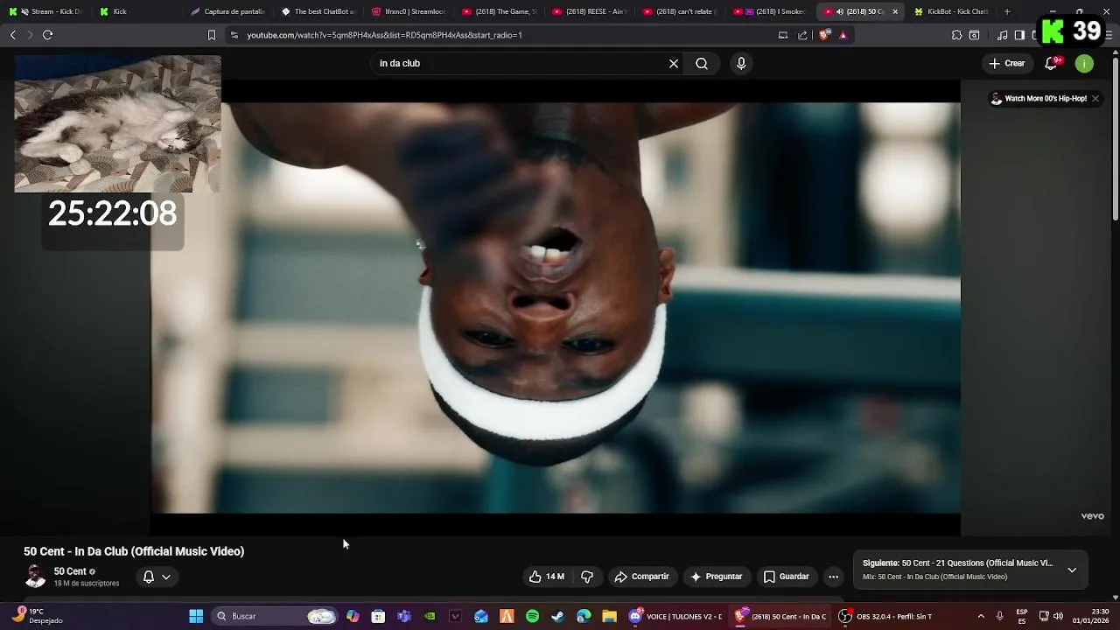1120x630 pixels.
Task: Click the YouTube search magnifier button
Action: 702,64
